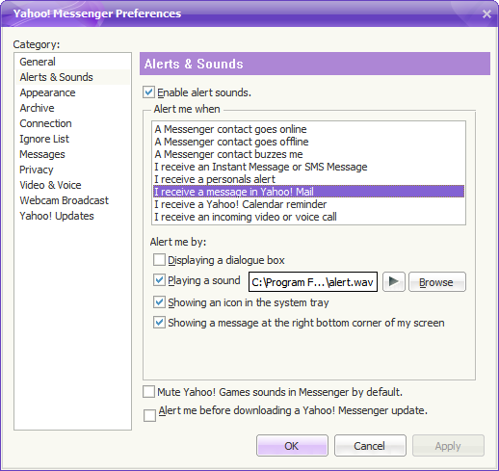Image resolution: width=499 pixels, height=471 pixels.
Task: Select 'A Messenger contact goes offline'
Action: pos(308,142)
